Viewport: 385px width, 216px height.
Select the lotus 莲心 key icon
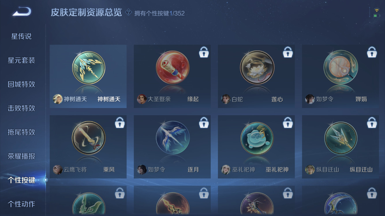coord(257,68)
